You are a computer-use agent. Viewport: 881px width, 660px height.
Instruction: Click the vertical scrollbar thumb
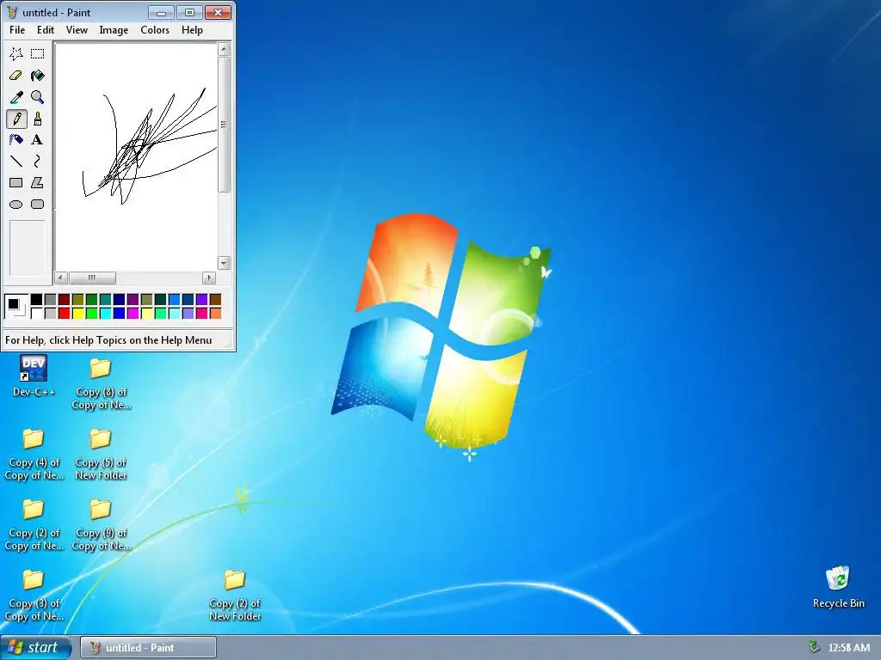tap(224, 124)
